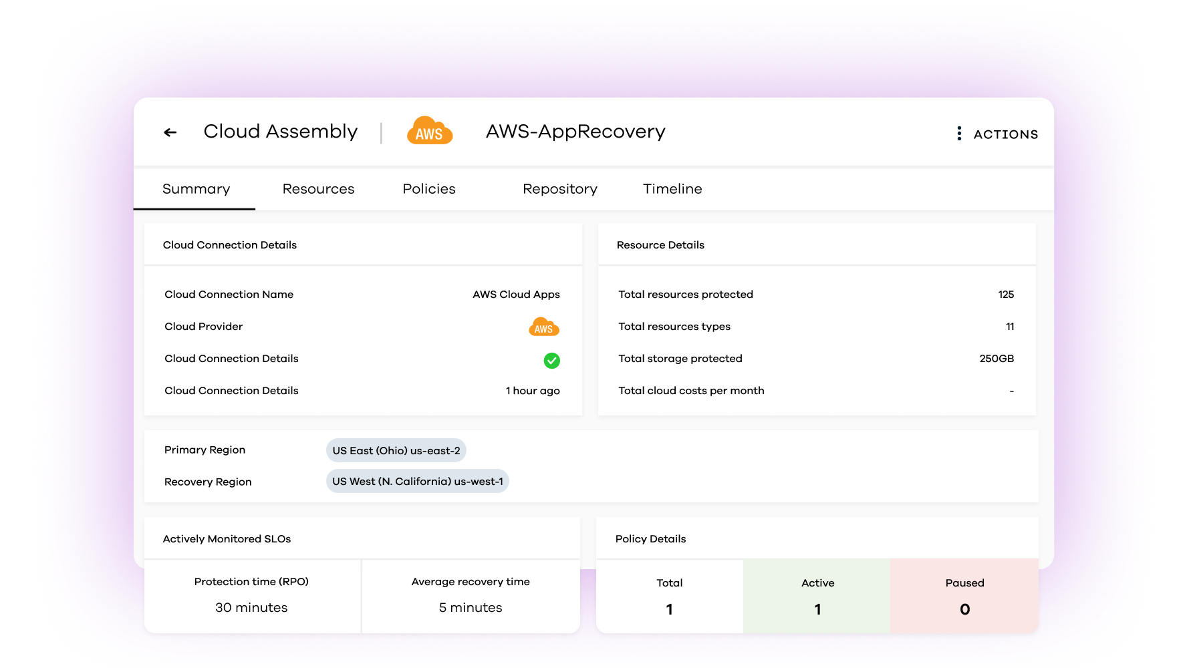Click the Total policies count tile
The height and width of the screenshot is (668, 1187).
click(x=669, y=596)
